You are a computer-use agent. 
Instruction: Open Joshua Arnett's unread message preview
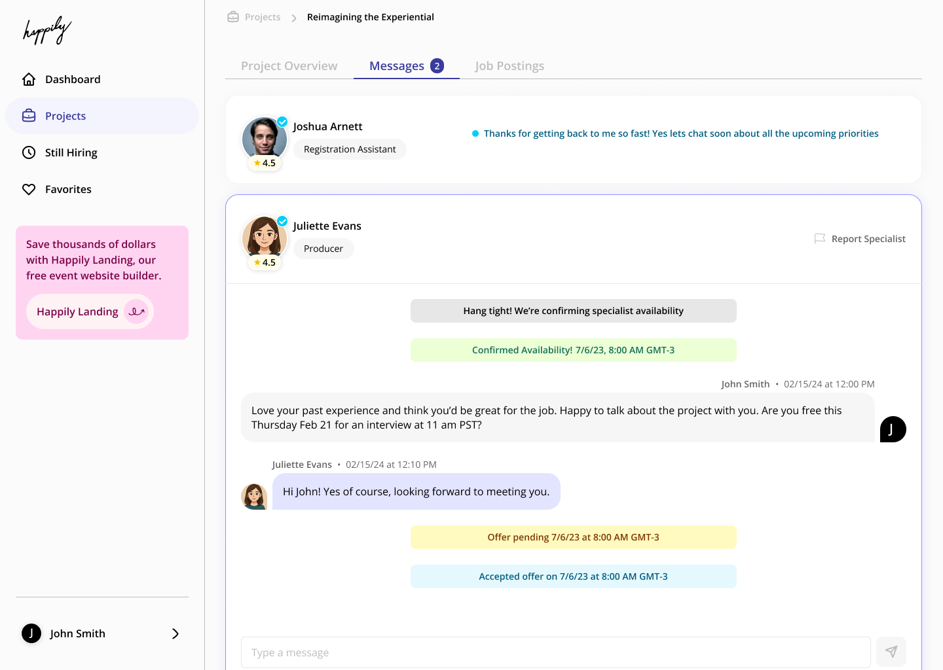click(680, 133)
